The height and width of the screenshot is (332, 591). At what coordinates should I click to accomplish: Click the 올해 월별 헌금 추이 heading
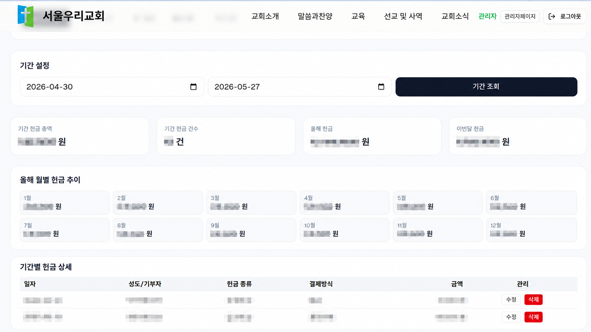50,180
